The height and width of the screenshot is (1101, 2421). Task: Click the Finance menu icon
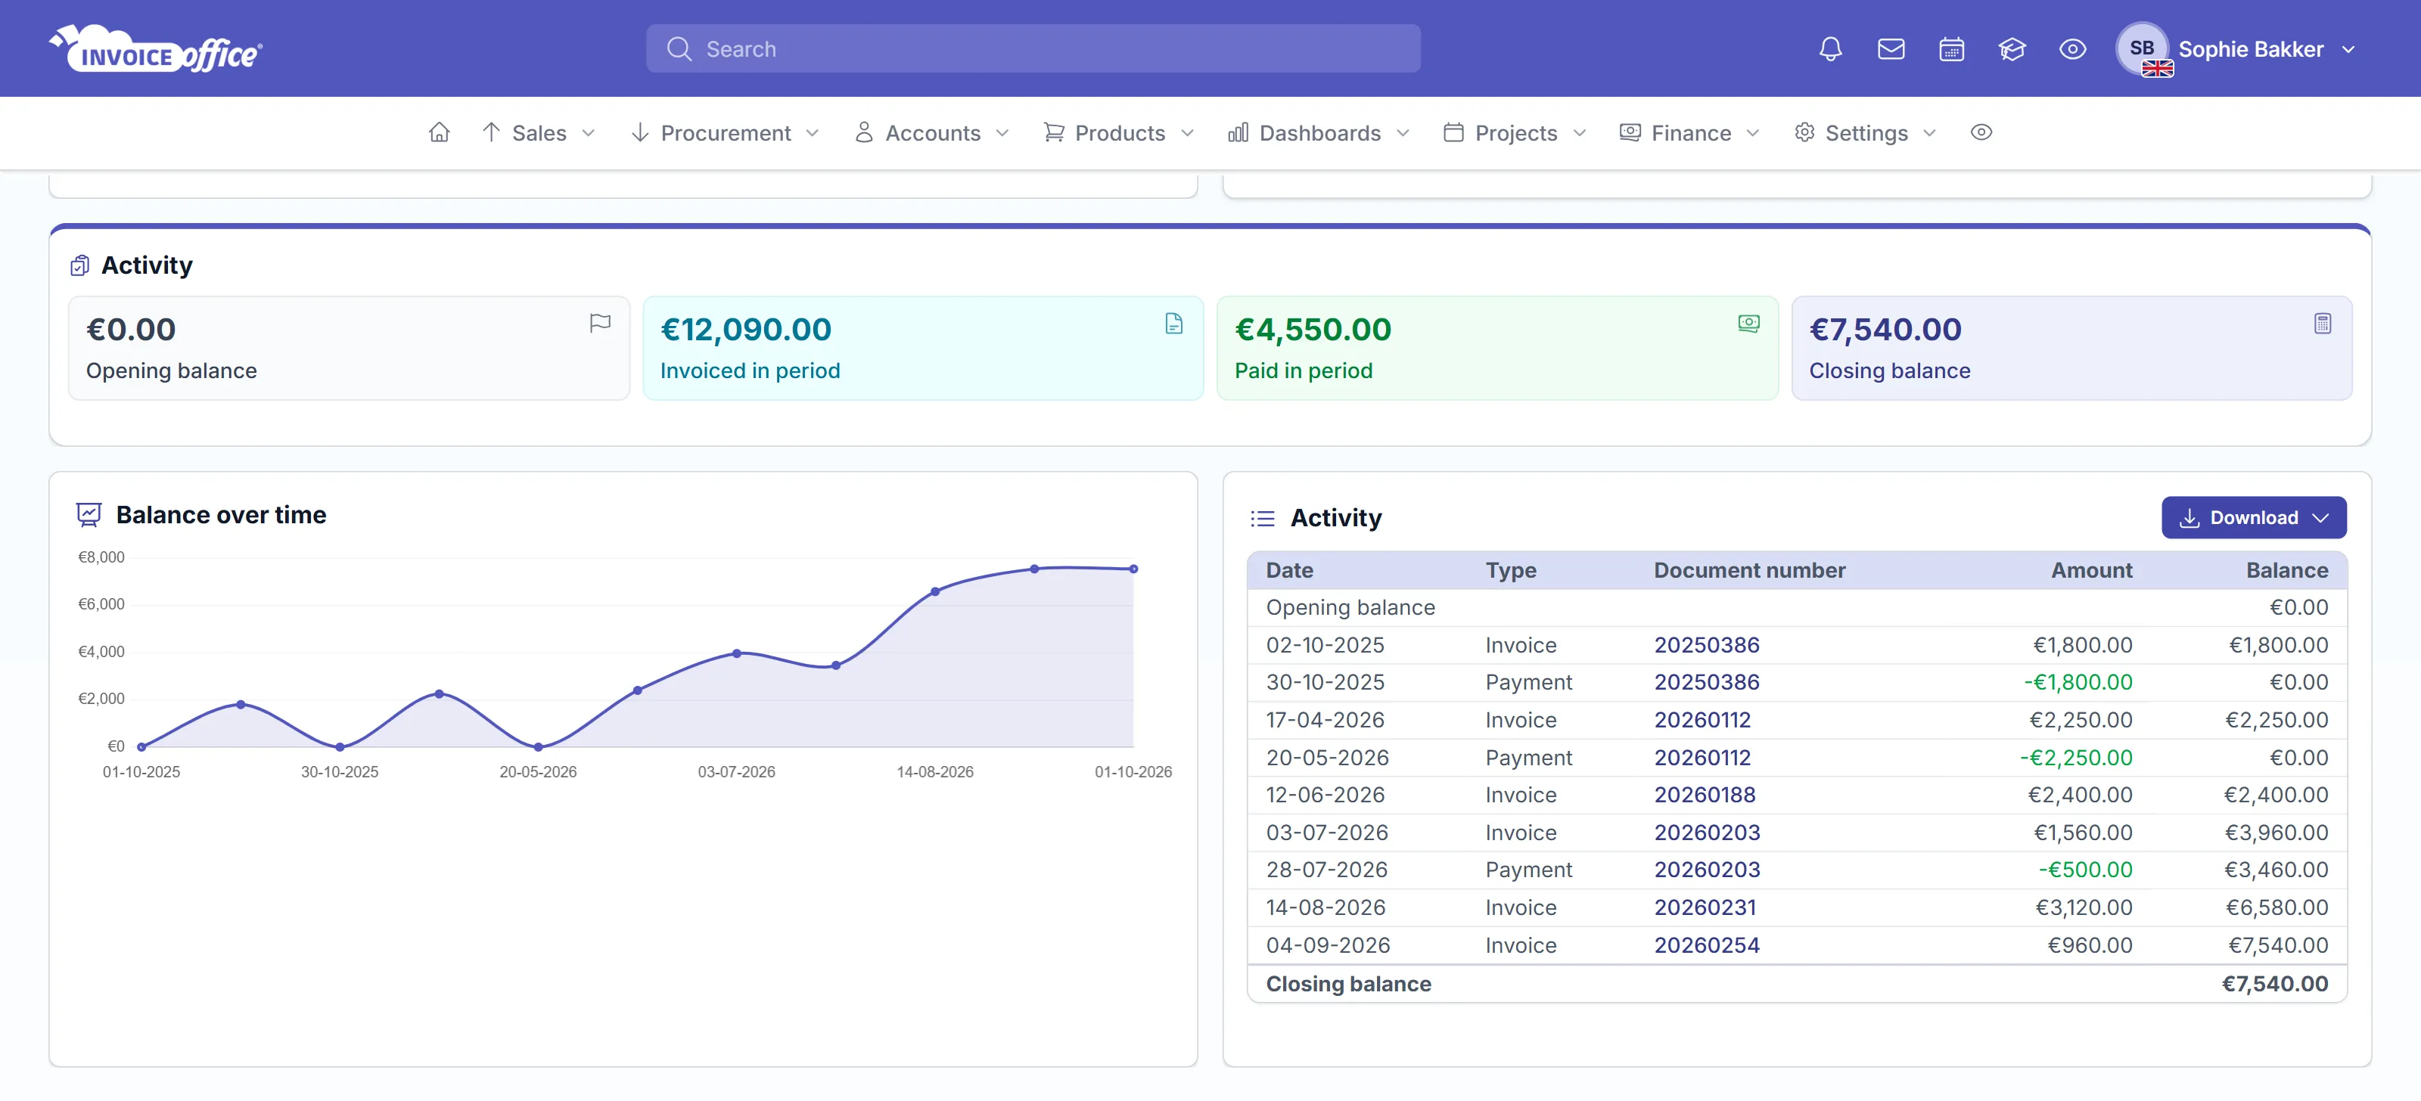pos(1630,132)
